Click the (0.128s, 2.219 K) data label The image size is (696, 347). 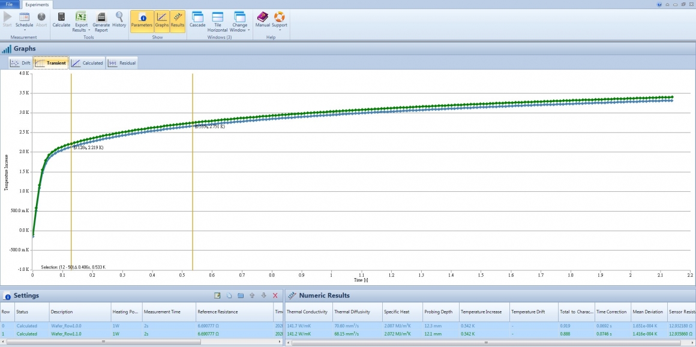click(x=88, y=147)
